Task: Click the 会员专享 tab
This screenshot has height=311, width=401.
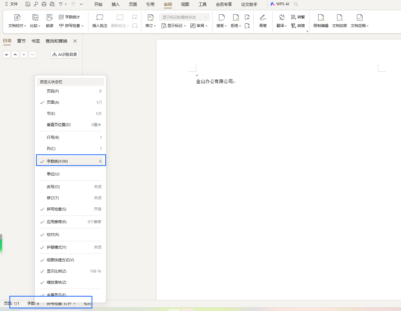Action: [x=224, y=4]
